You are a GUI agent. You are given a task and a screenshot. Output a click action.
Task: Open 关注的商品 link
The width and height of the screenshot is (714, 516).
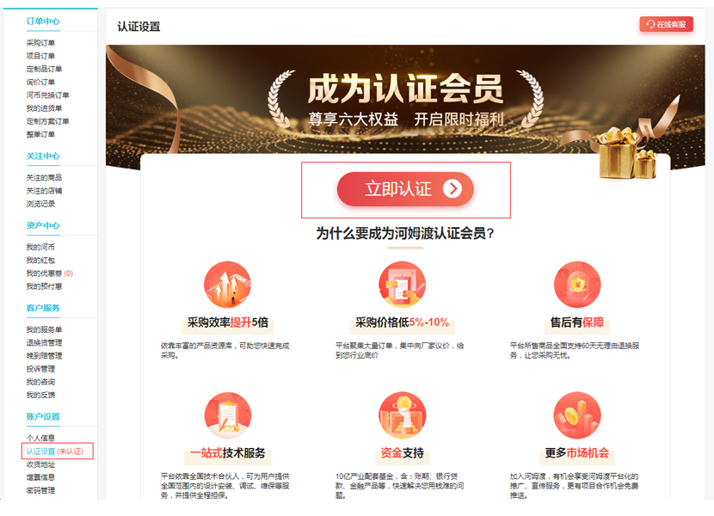[44, 178]
